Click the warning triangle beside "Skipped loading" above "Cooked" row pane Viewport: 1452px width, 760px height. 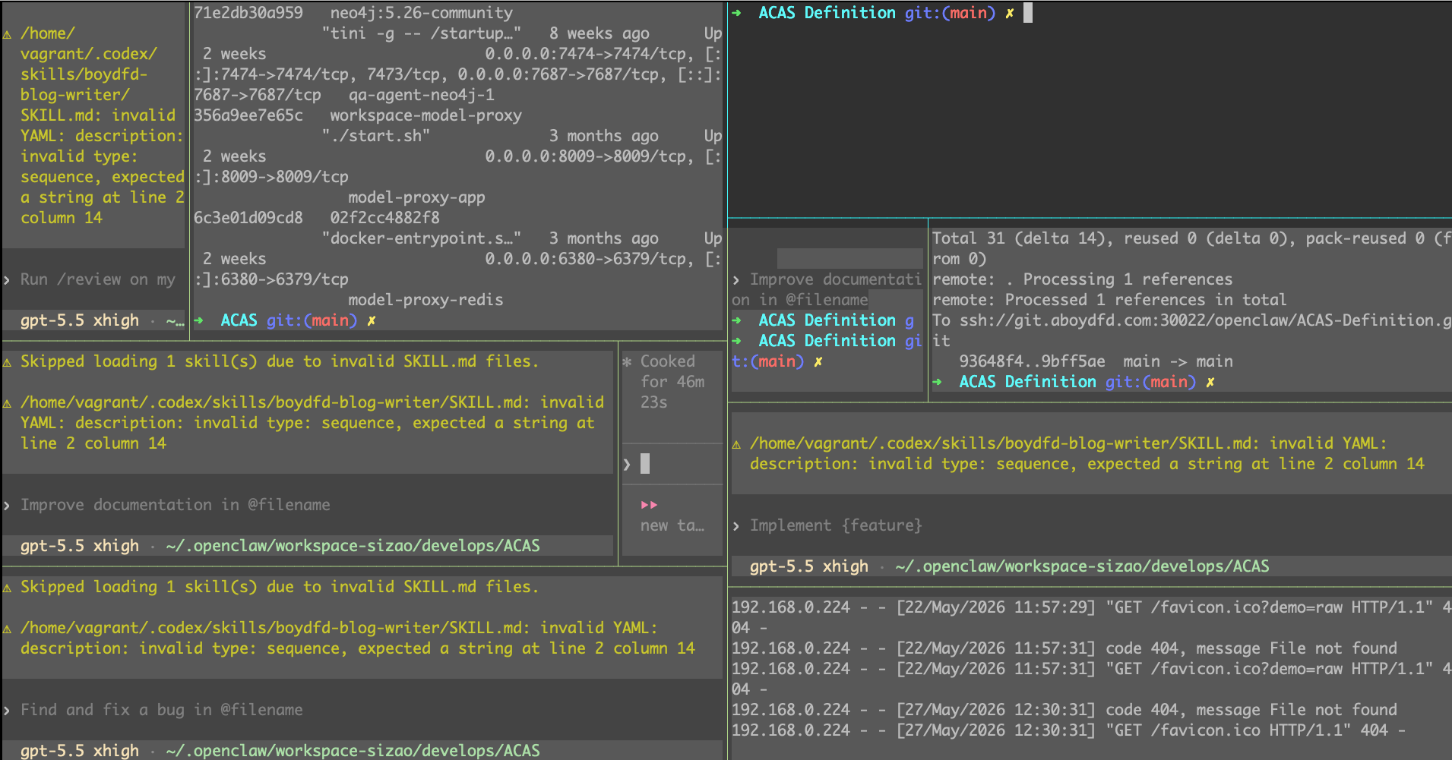(7, 362)
